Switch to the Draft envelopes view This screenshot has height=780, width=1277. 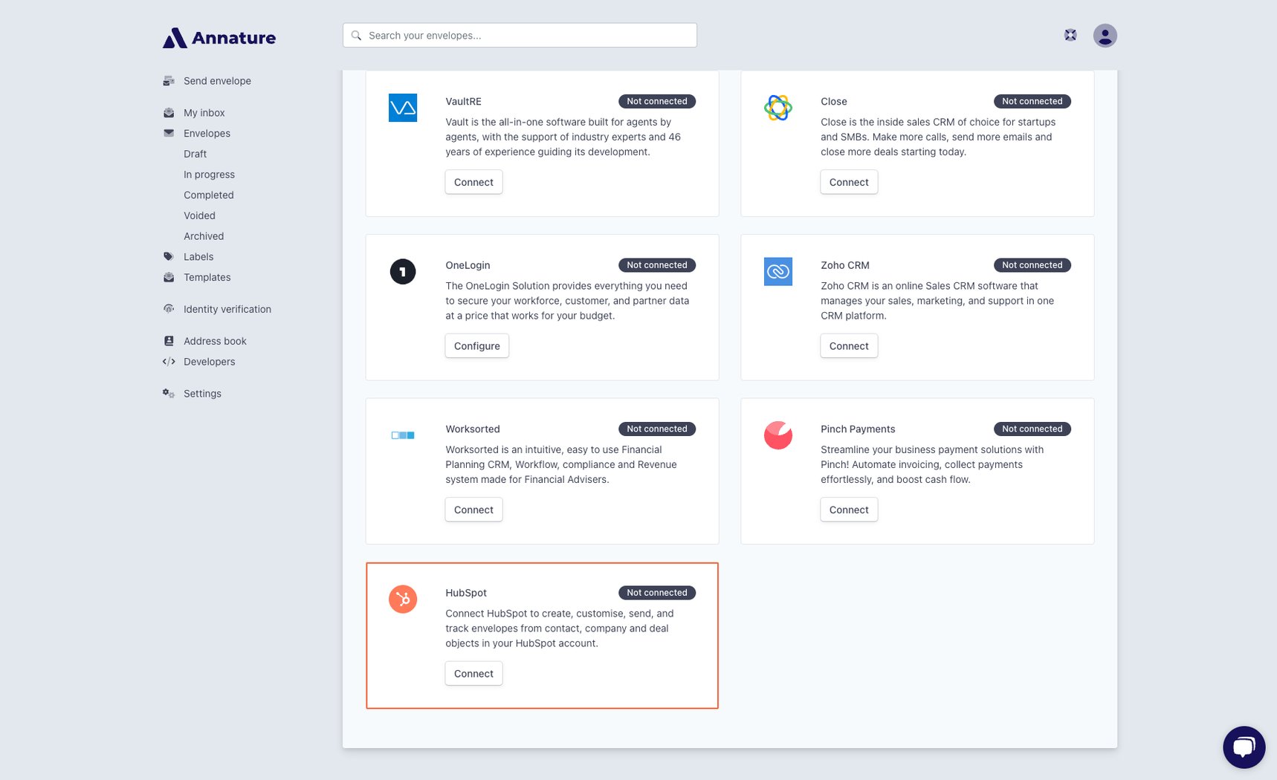tap(195, 154)
